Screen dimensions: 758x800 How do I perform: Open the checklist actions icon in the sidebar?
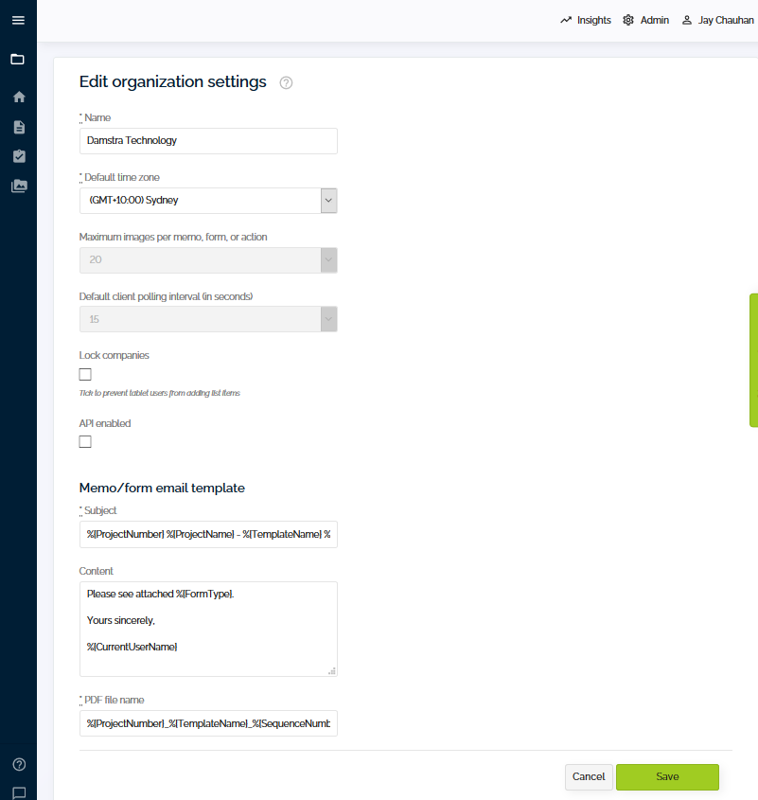click(x=19, y=156)
